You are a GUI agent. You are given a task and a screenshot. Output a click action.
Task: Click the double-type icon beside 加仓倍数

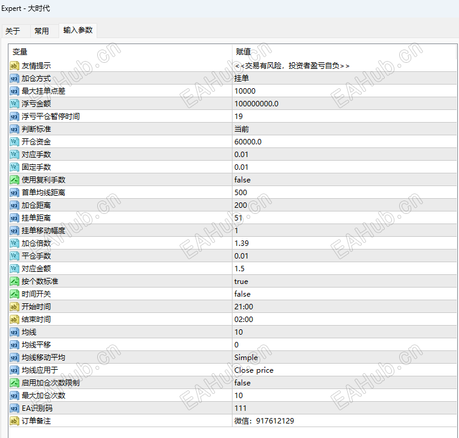tap(14, 243)
